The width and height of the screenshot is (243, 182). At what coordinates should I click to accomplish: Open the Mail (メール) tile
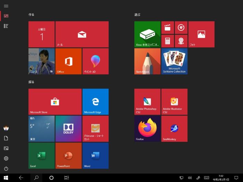pos(82,34)
